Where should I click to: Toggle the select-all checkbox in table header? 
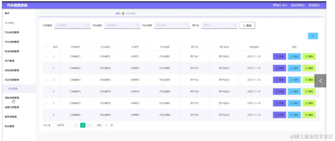tap(47, 47)
